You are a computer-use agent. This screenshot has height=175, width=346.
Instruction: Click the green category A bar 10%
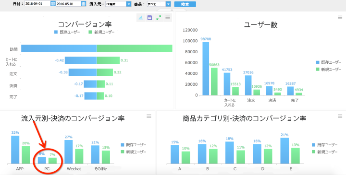coord(186,158)
